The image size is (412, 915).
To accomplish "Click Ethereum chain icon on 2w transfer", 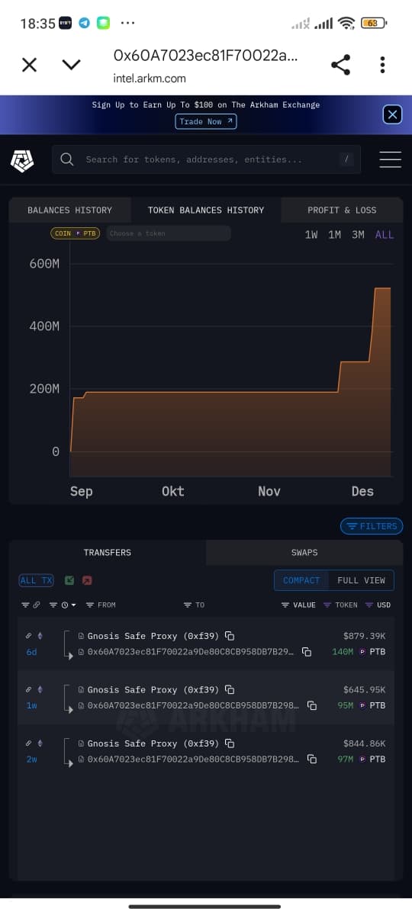I will coord(40,743).
